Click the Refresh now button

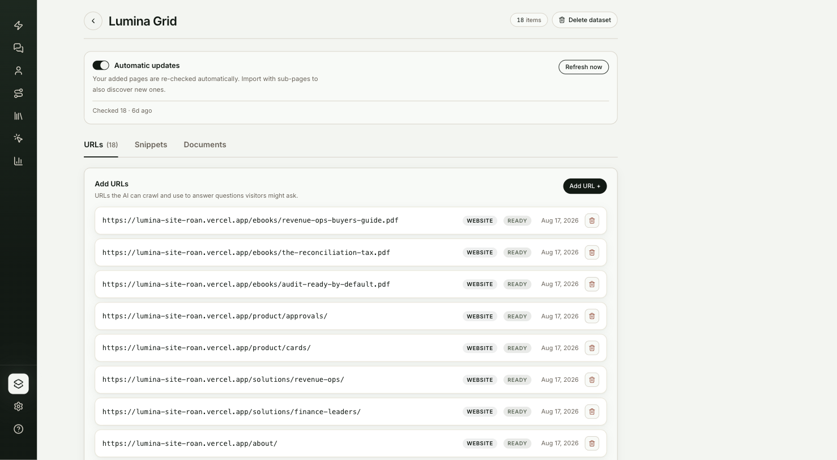point(583,67)
